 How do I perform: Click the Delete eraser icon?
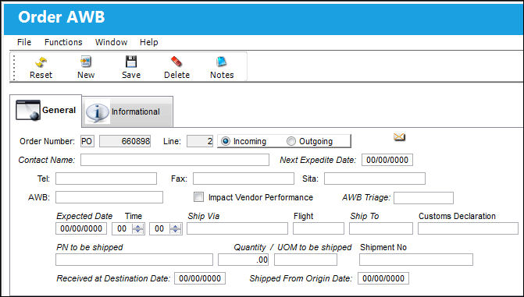coord(176,62)
